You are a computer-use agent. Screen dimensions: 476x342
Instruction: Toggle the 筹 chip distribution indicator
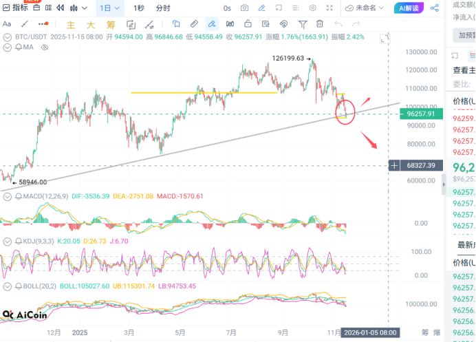111,25
